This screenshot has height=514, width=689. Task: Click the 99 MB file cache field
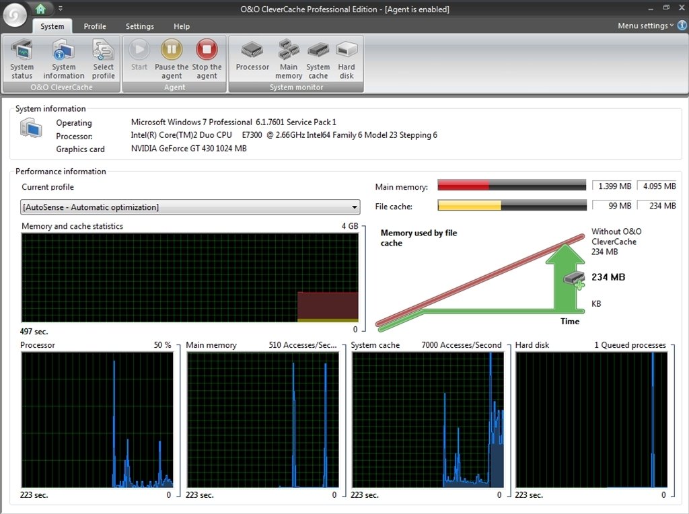click(612, 205)
